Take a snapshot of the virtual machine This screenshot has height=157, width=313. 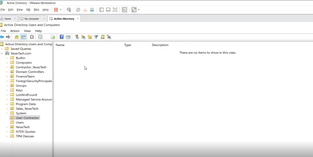point(78,10)
